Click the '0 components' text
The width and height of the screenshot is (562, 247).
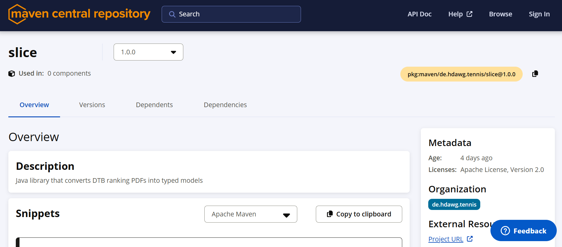pyautogui.click(x=69, y=73)
